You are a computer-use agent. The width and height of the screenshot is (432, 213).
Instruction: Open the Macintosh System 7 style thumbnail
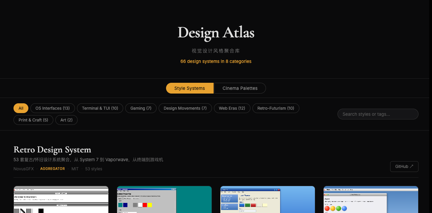61,200
